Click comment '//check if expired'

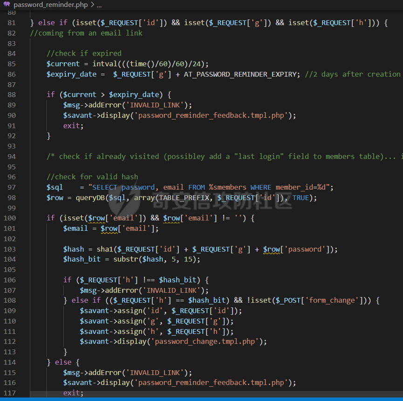pyautogui.click(x=84, y=54)
